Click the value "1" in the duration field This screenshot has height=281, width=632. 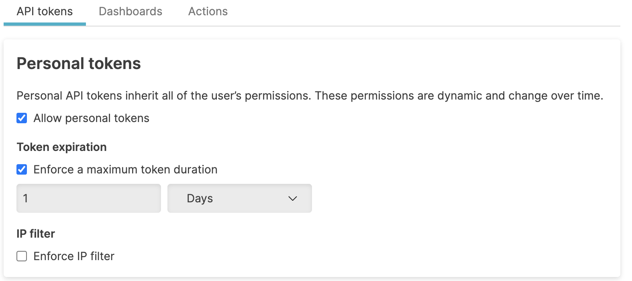25,198
